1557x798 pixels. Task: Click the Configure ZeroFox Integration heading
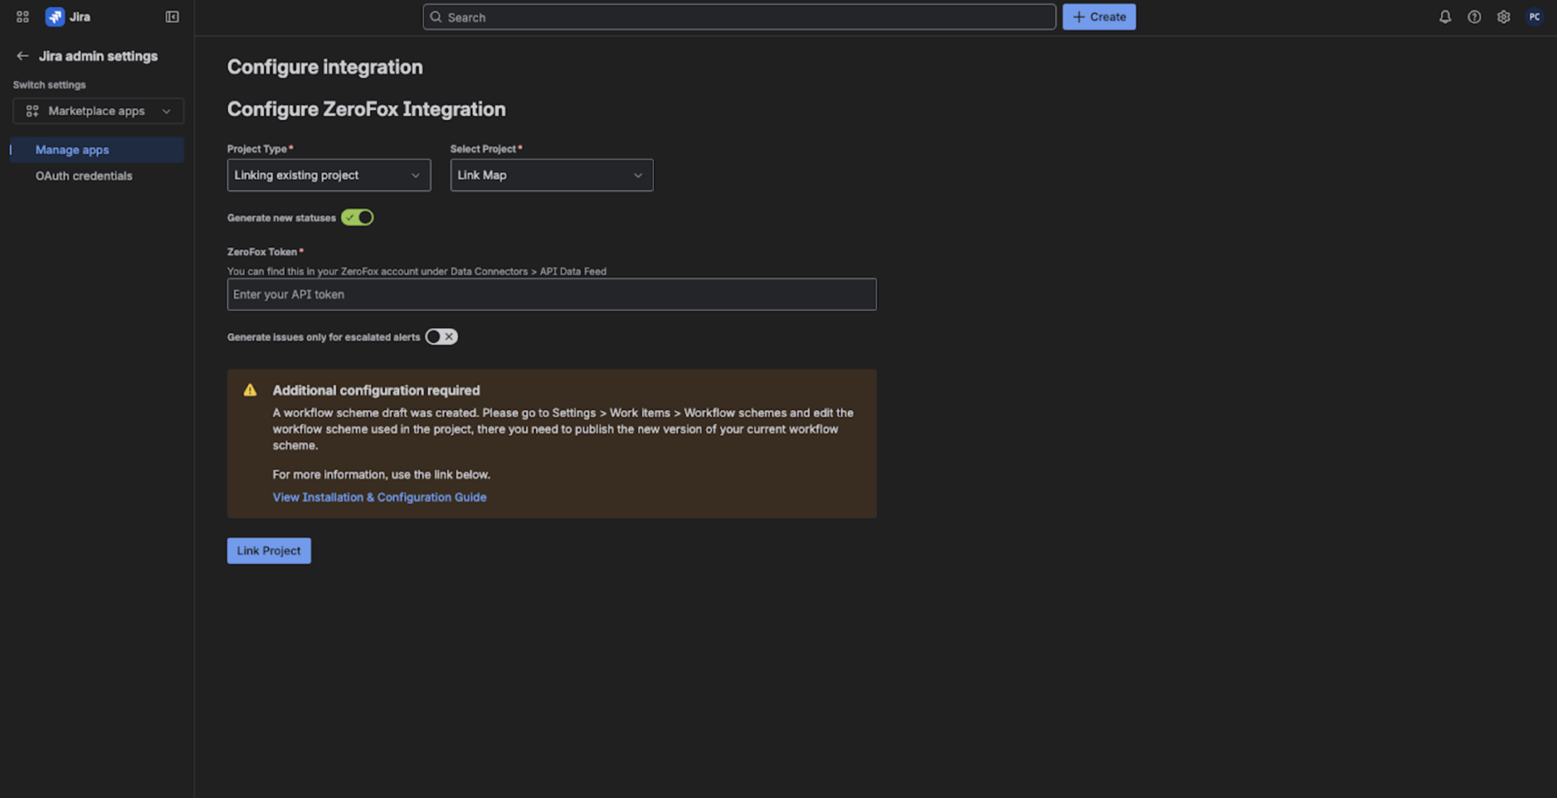366,109
